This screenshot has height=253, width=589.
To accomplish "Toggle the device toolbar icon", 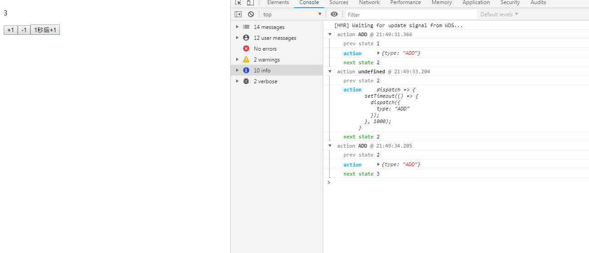I will [x=250, y=3].
